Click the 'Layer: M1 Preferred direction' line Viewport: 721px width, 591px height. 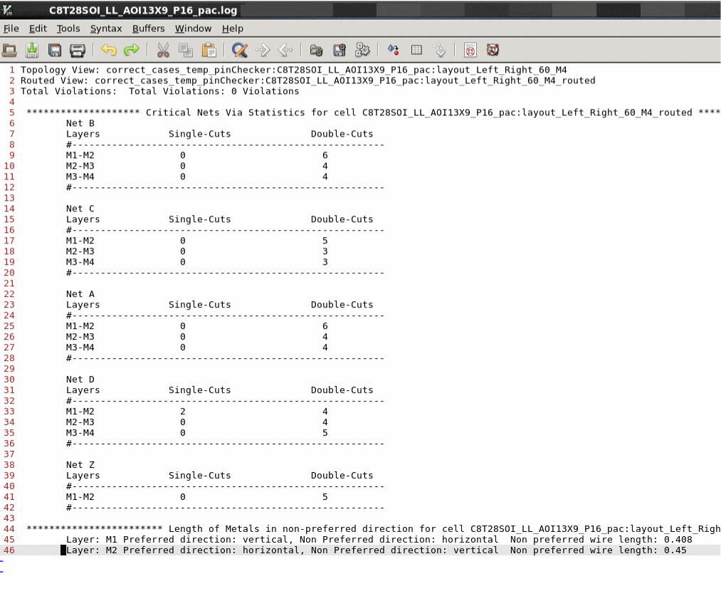(379, 540)
